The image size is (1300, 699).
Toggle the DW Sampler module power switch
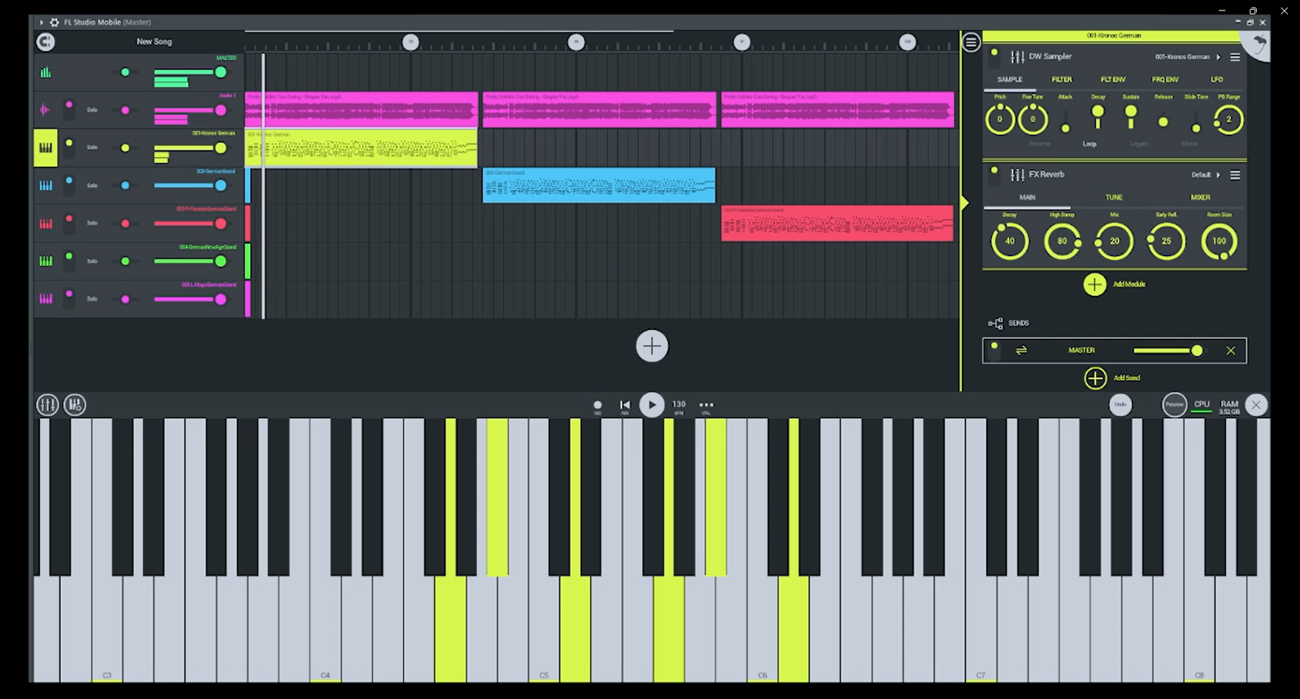tap(994, 56)
